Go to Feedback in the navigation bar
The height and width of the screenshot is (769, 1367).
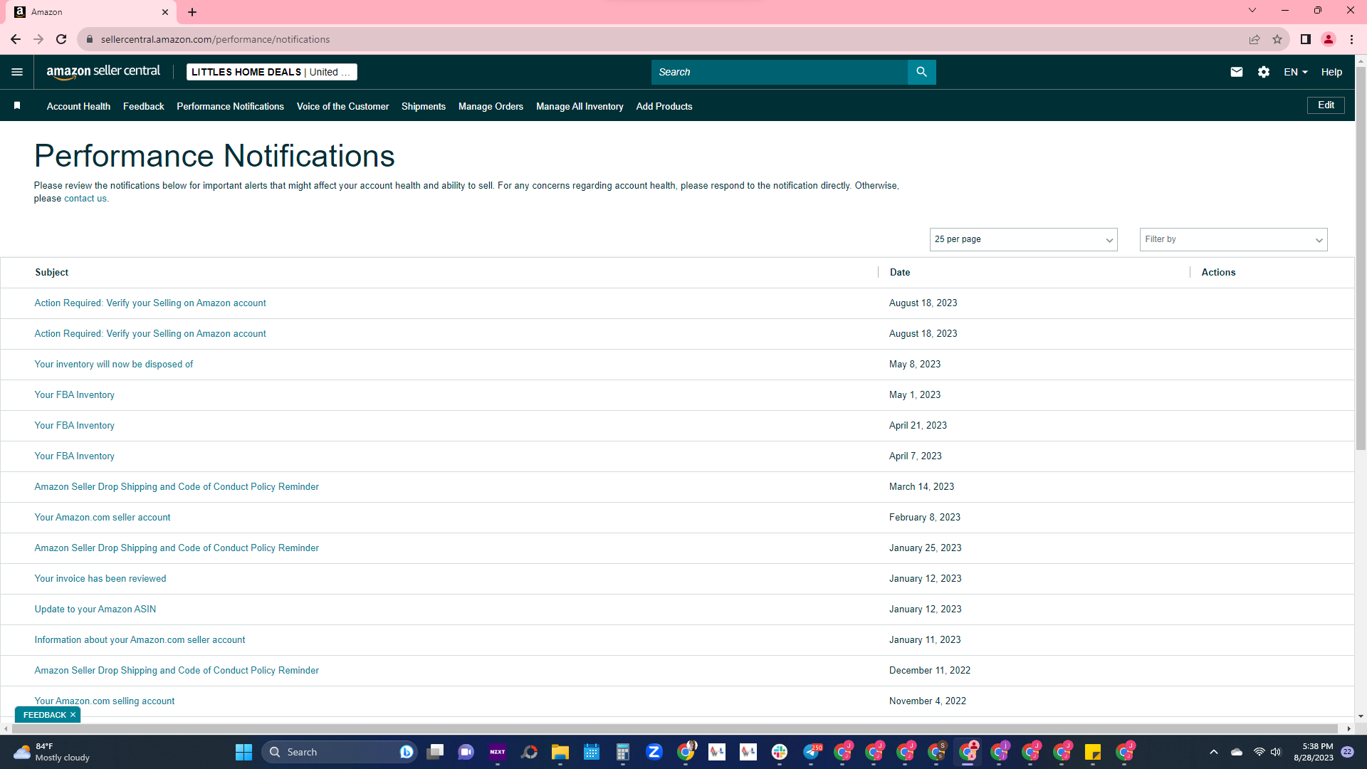pyautogui.click(x=143, y=106)
